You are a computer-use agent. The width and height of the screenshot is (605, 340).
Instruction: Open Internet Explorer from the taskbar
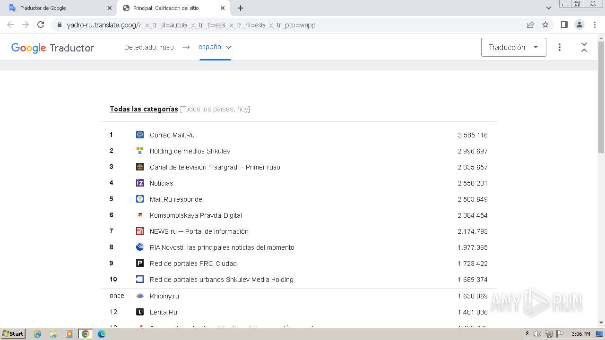point(38,334)
